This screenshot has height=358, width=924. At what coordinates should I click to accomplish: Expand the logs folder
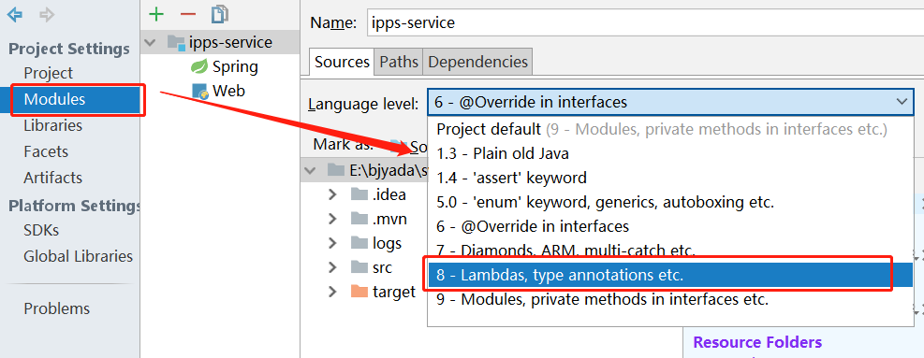[332, 243]
